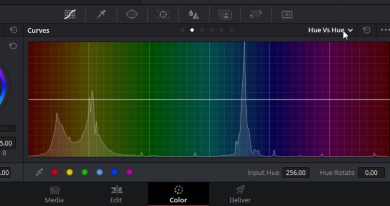Screen dimensions: 390x206
Task: Switch to the Media page
Action: click(54, 194)
